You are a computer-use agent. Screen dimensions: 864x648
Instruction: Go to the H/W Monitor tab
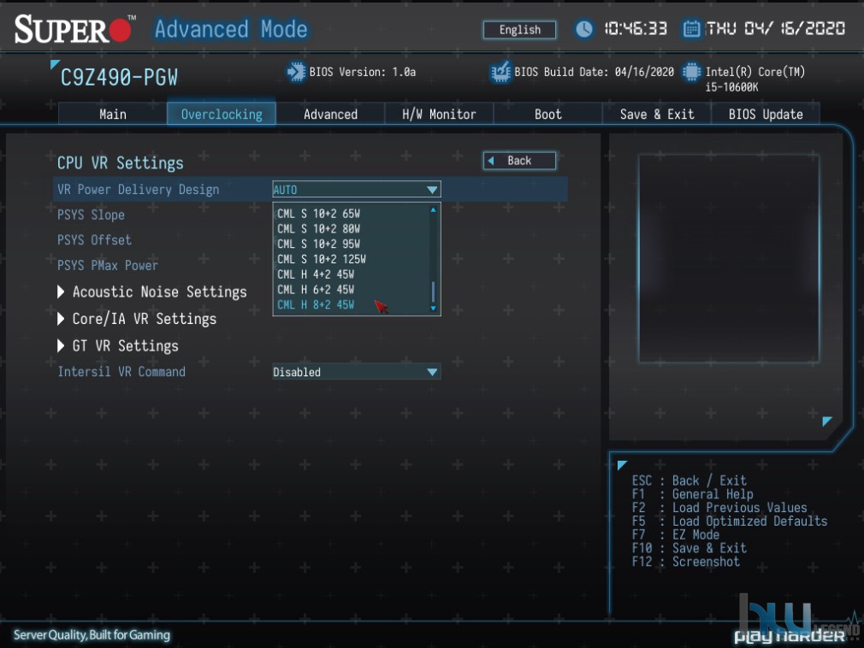[439, 114]
